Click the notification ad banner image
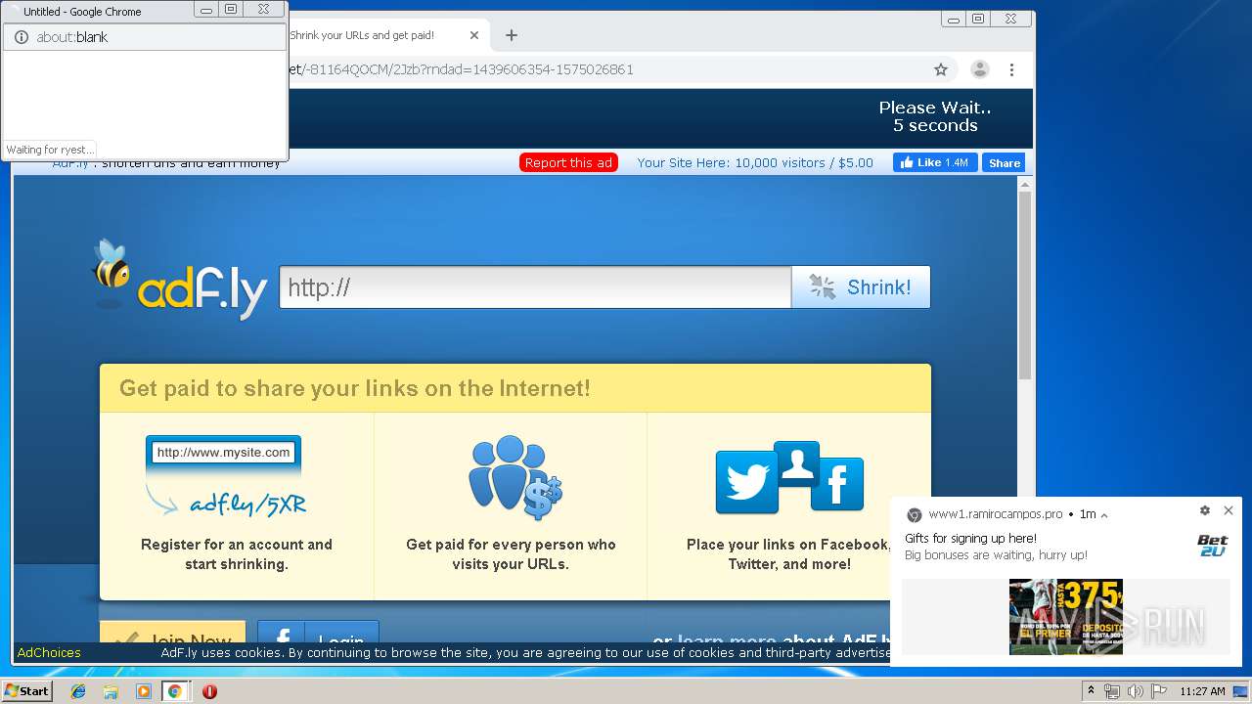The image size is (1252, 704). coord(1065,616)
